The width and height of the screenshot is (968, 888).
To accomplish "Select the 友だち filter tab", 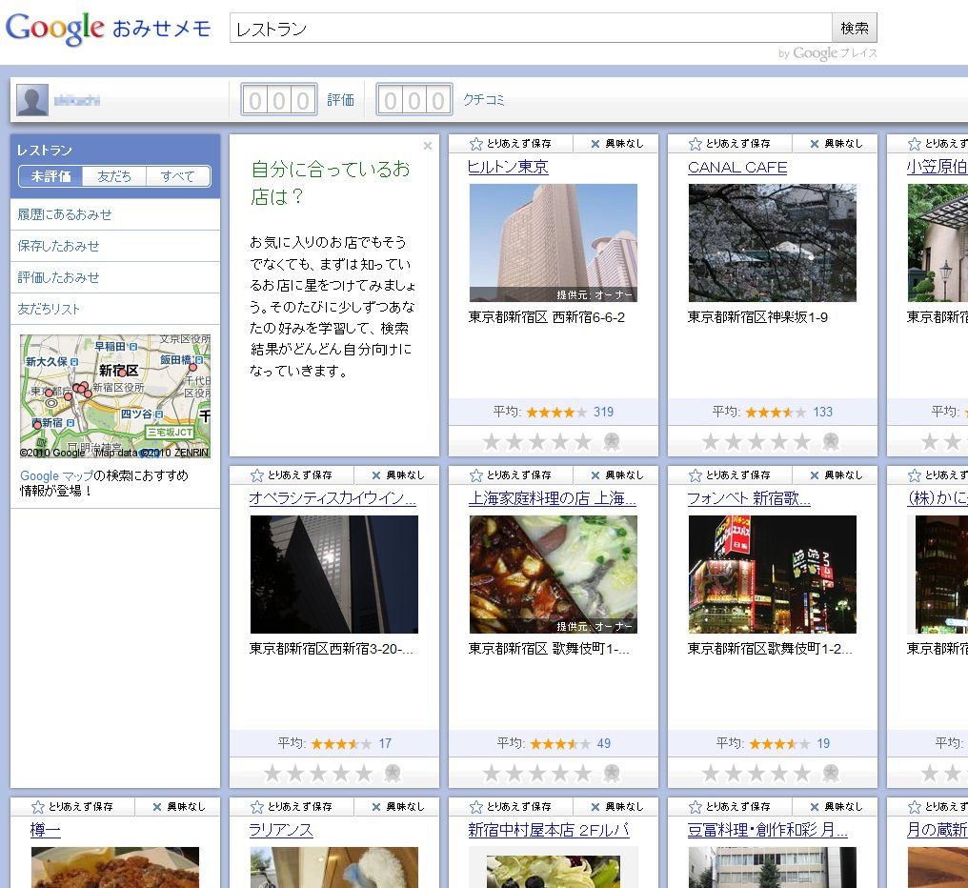I will click(114, 176).
